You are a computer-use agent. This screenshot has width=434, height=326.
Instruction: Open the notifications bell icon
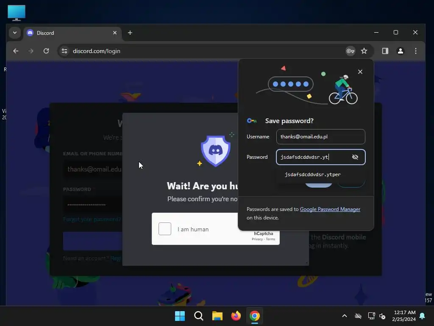[423, 316]
